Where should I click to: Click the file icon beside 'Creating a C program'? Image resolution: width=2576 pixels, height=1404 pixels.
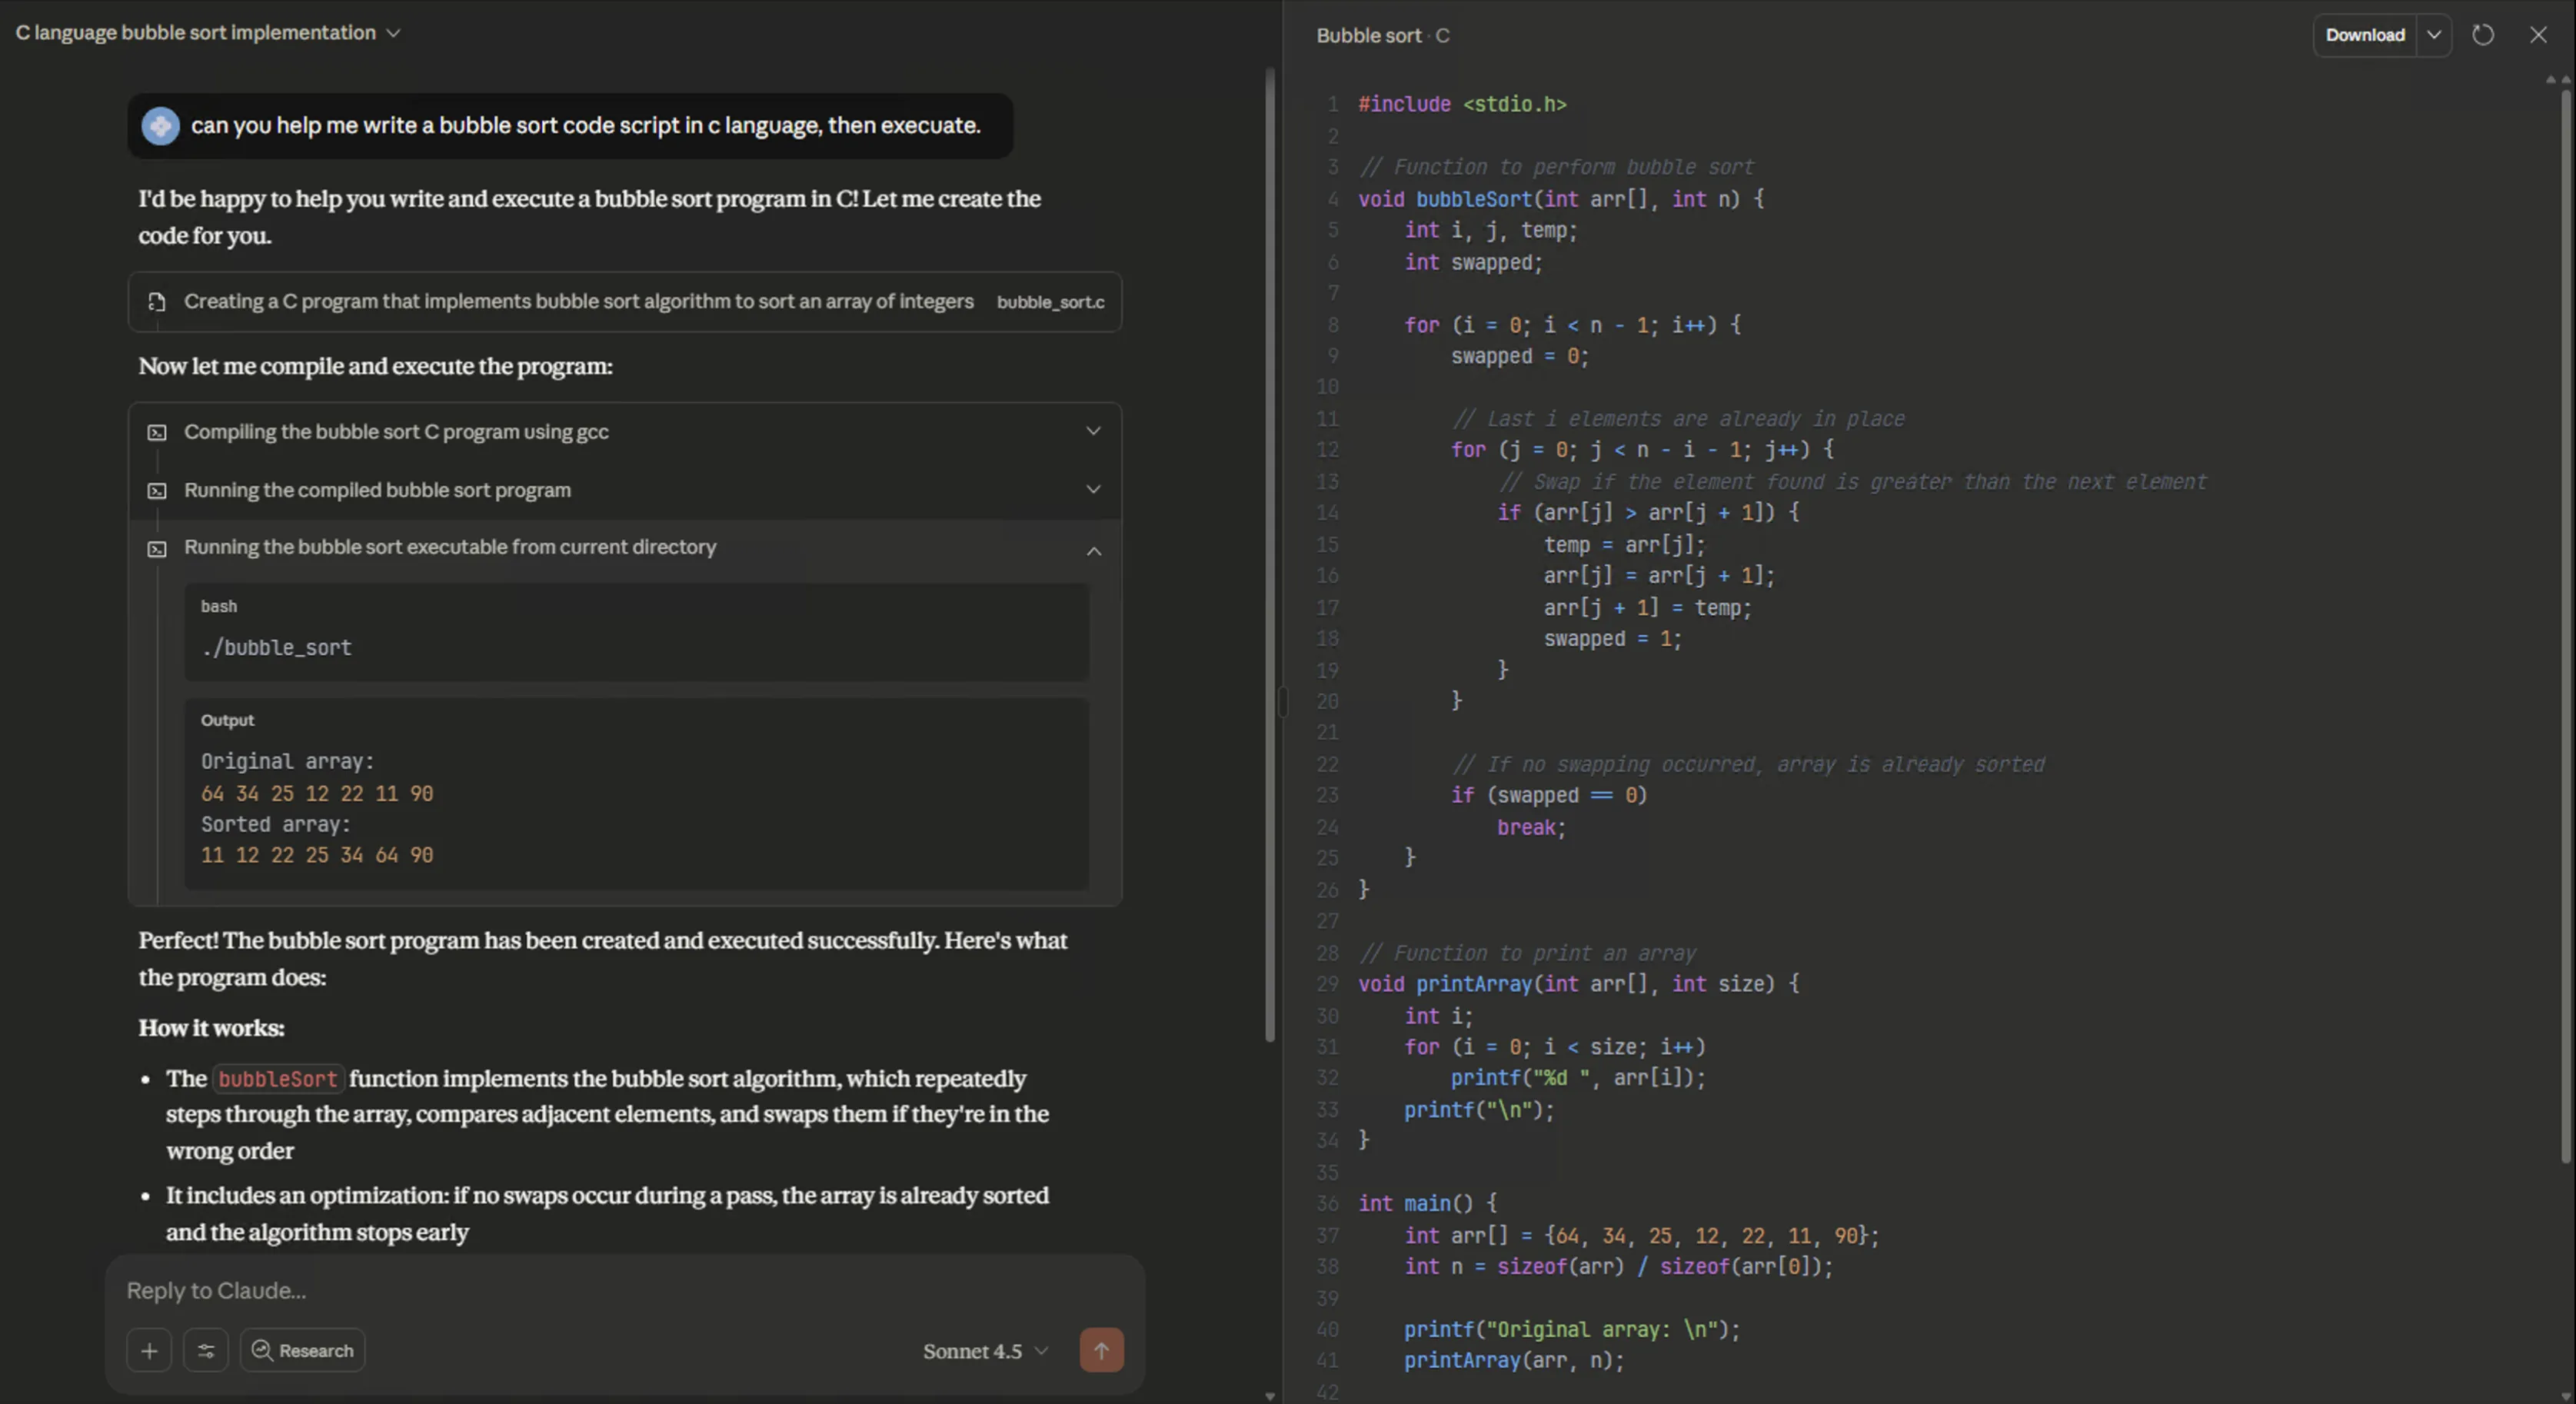coord(157,302)
